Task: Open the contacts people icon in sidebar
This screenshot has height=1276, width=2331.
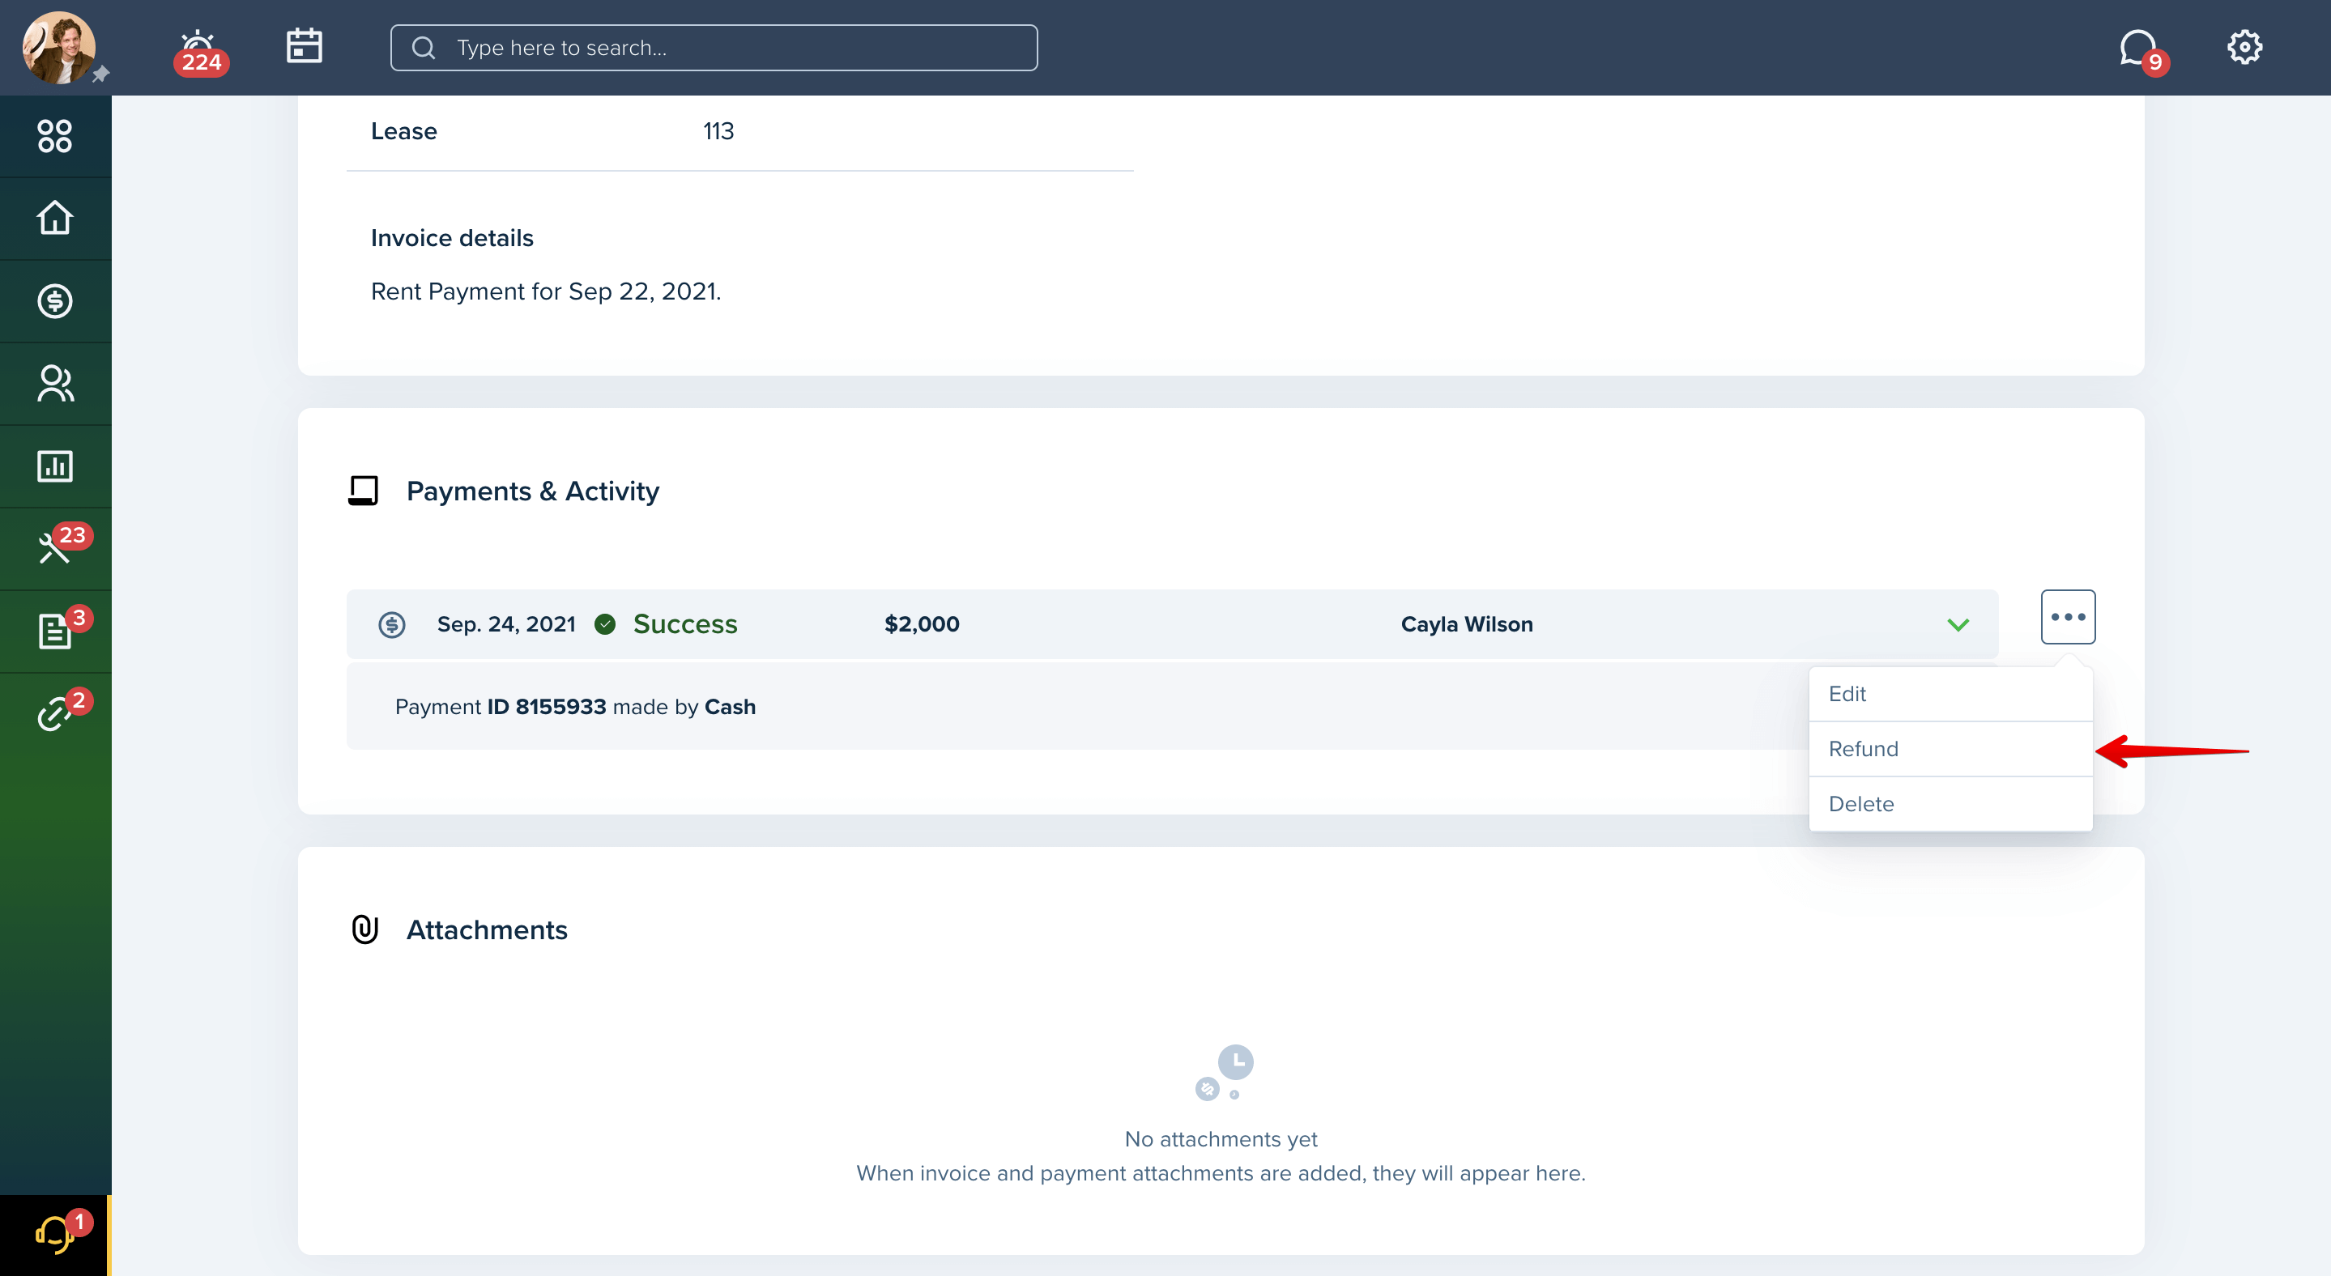Action: click(55, 384)
